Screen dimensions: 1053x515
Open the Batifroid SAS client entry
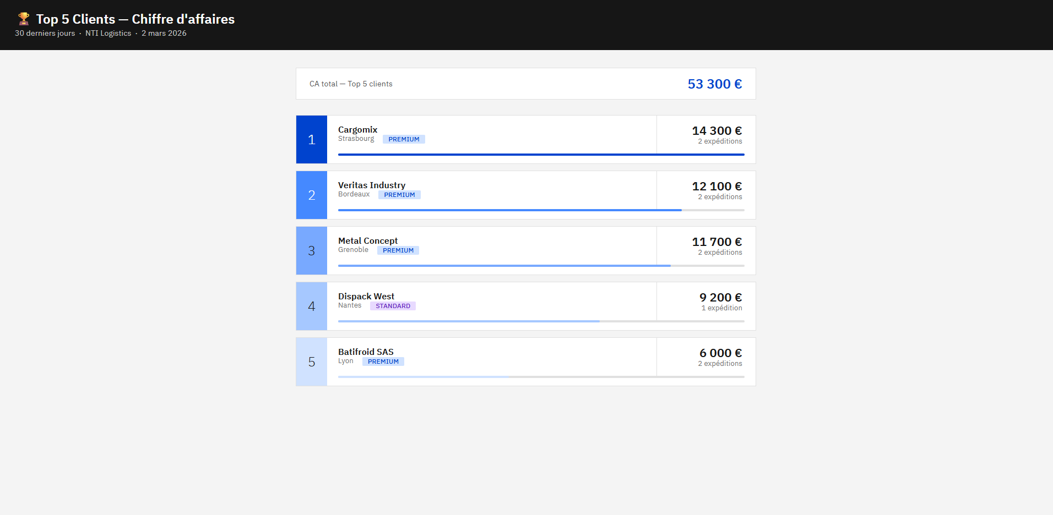[x=365, y=352]
